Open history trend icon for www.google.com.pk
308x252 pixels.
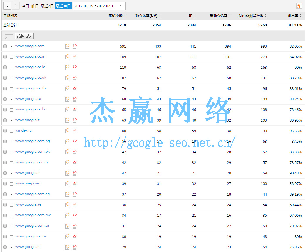coord(67,152)
